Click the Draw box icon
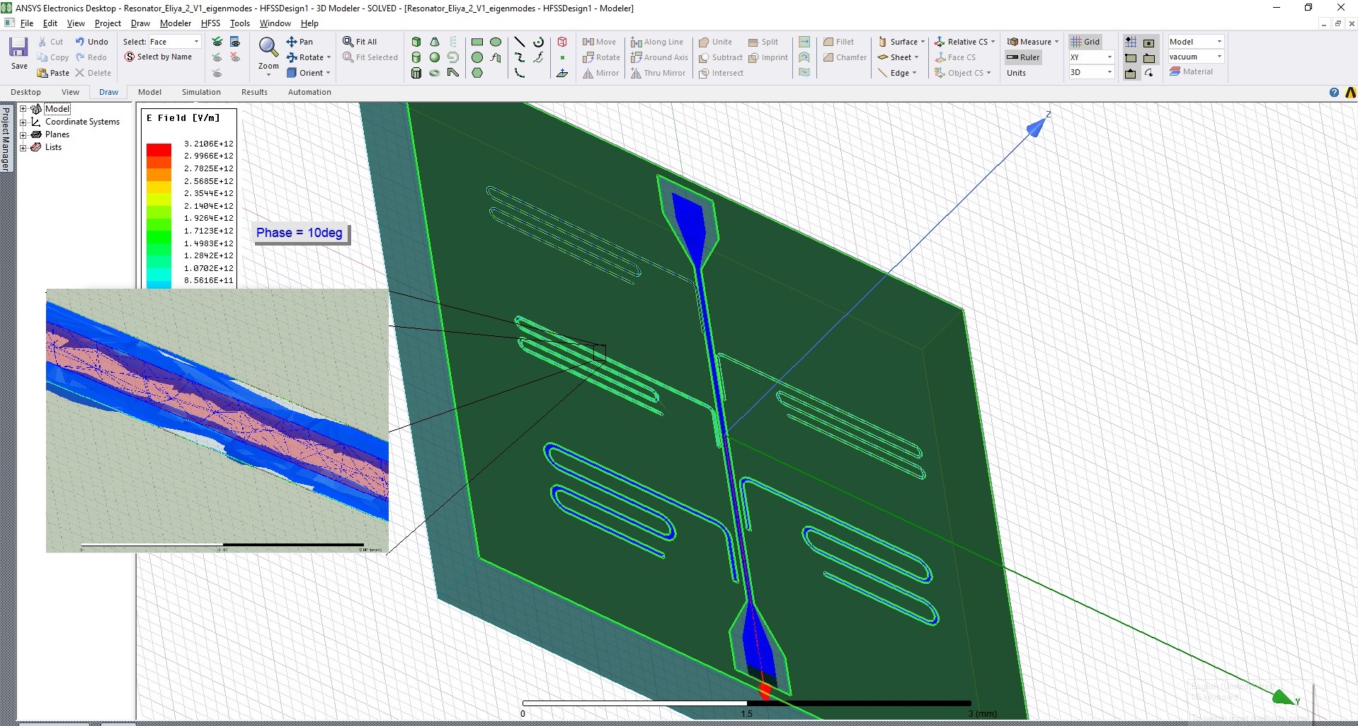 [416, 42]
